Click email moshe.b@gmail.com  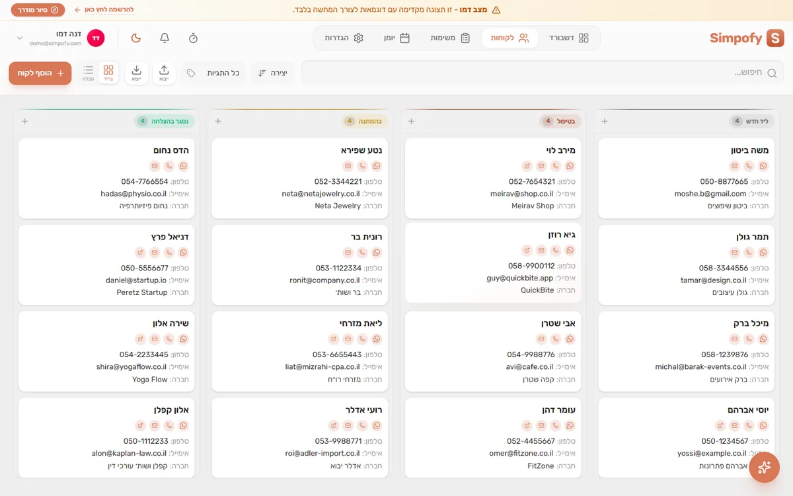pos(710,194)
